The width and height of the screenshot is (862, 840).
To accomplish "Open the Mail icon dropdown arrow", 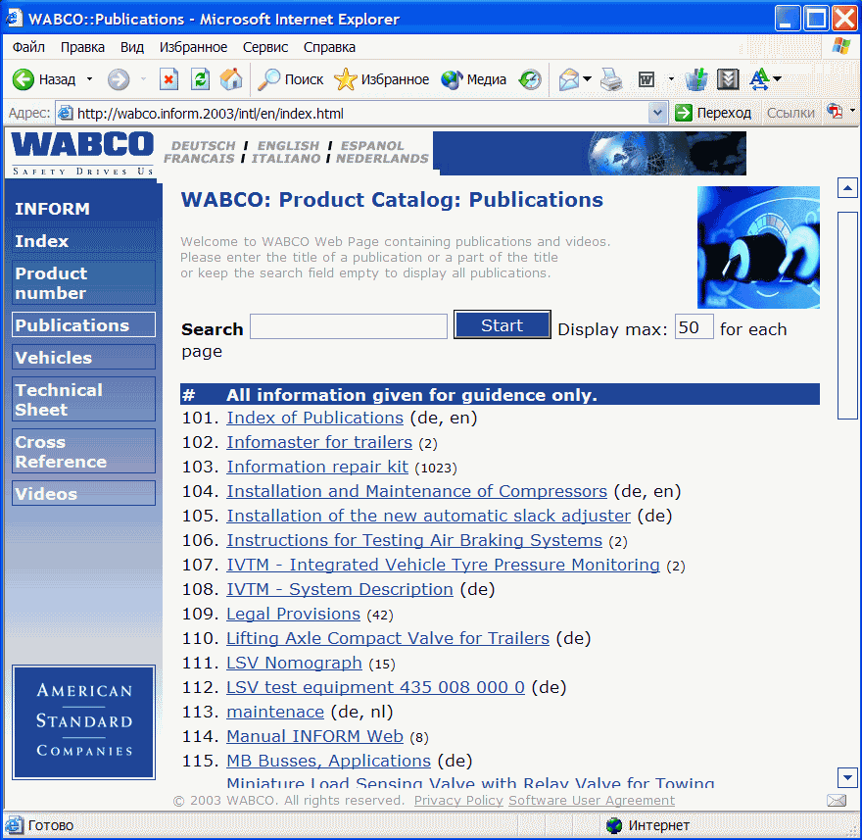I will tap(587, 79).
